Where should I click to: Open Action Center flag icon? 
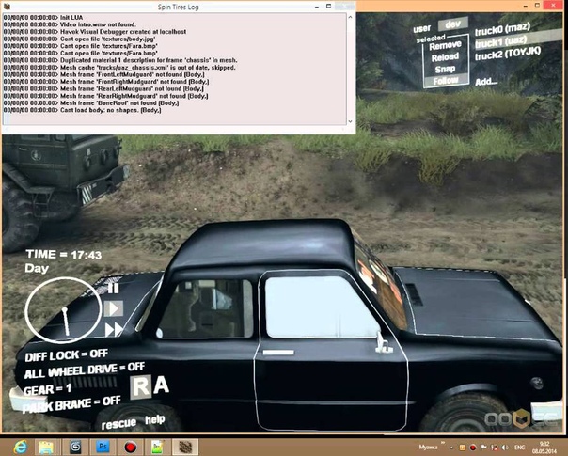(x=483, y=448)
